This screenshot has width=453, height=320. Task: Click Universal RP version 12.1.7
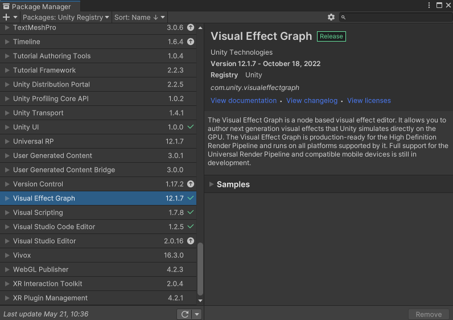tap(175, 141)
